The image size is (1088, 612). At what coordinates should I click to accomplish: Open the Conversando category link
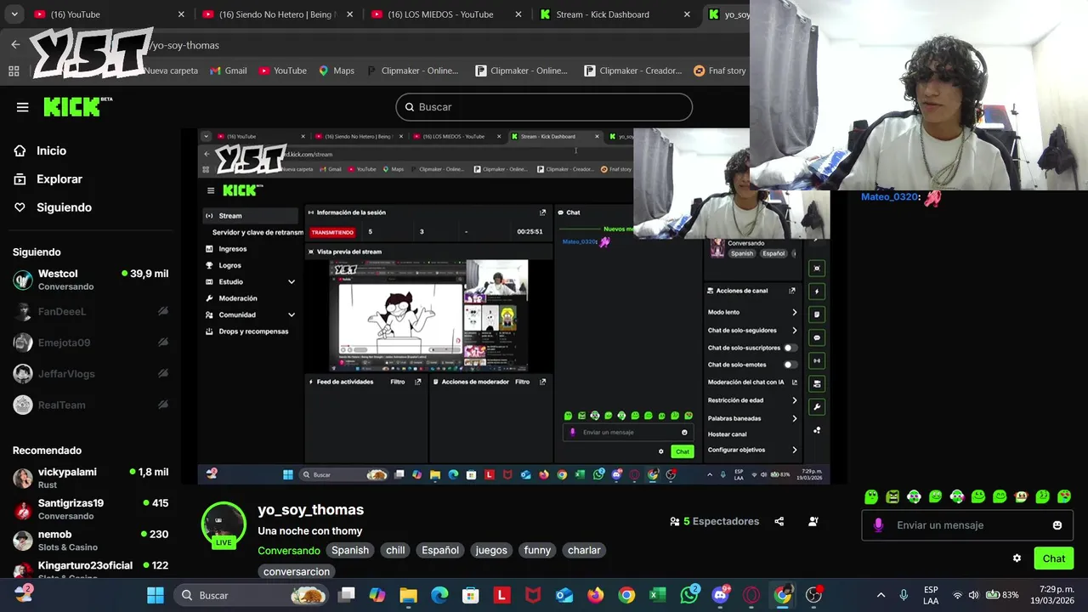coord(289,550)
